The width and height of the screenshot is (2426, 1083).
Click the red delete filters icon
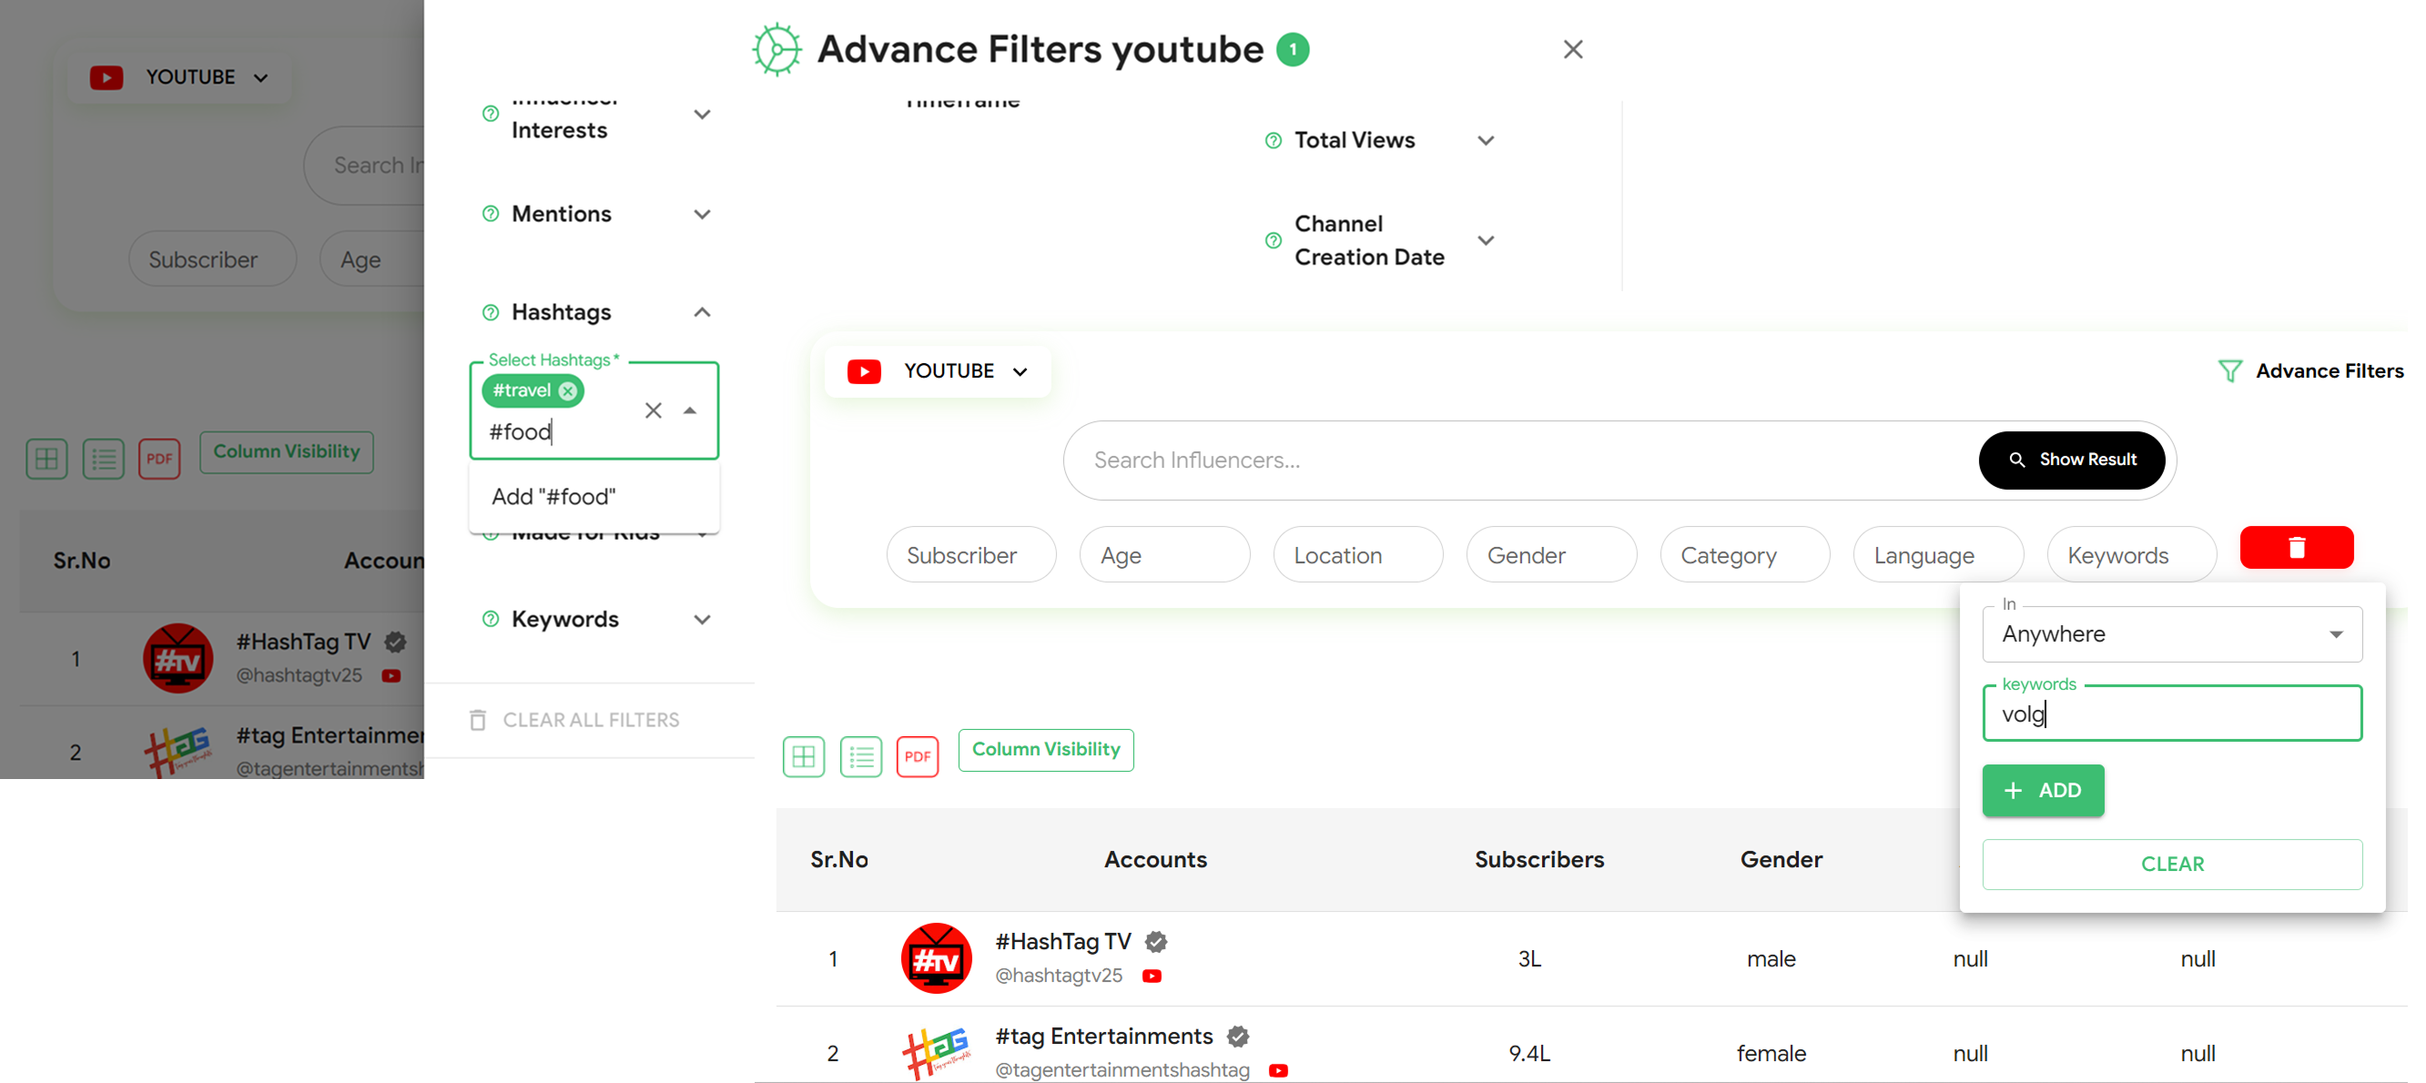pos(2297,547)
